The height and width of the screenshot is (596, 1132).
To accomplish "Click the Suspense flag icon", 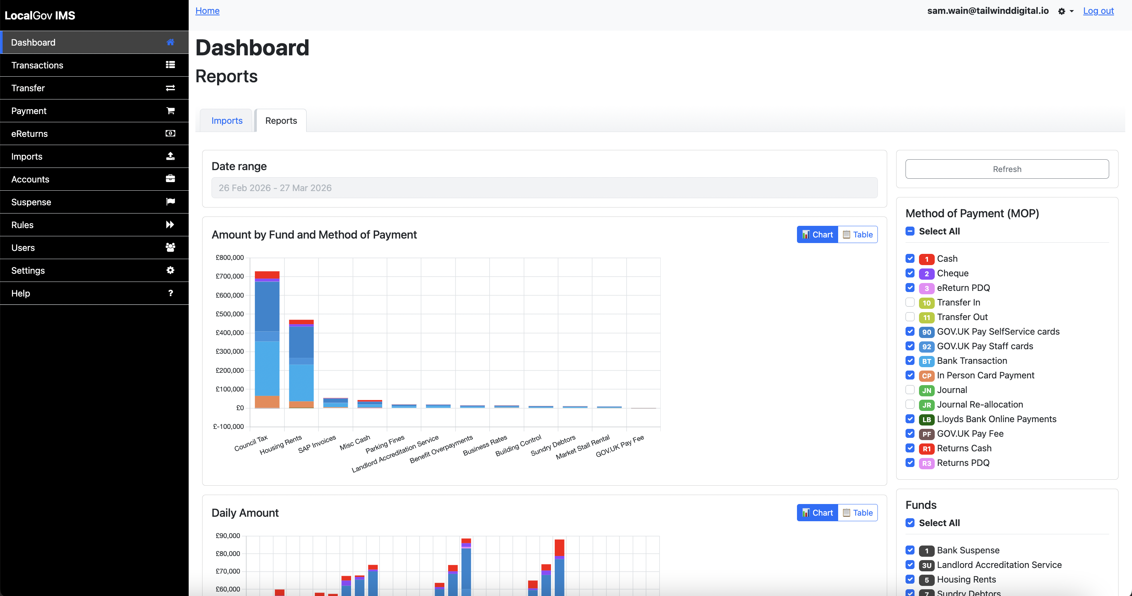I will [x=170, y=202].
